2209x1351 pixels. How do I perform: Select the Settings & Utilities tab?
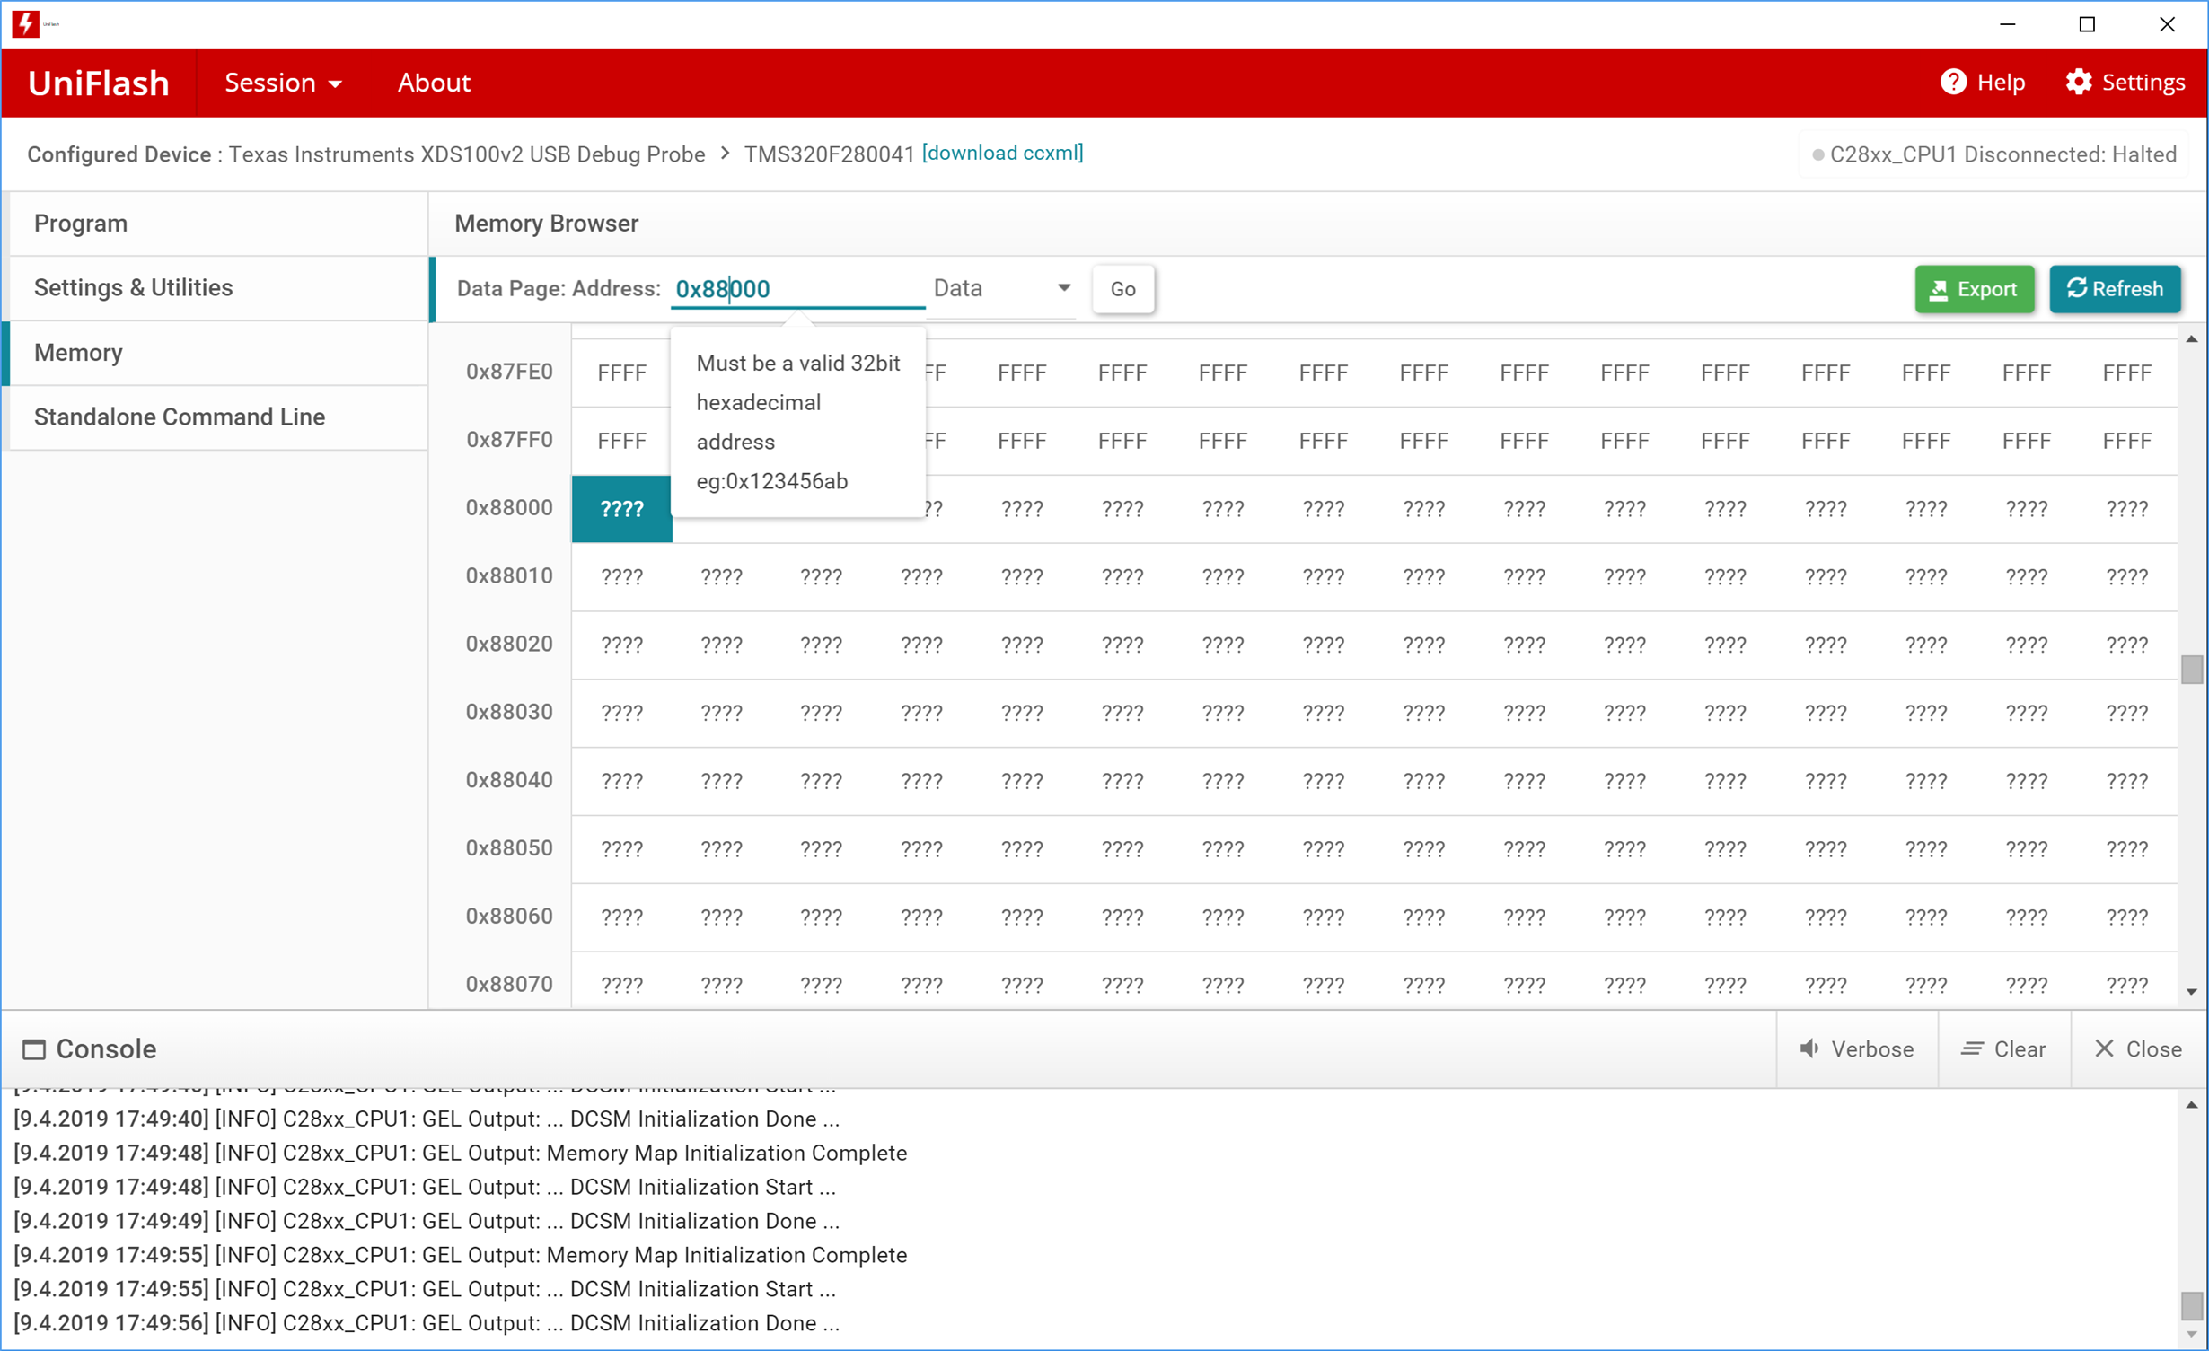[217, 288]
